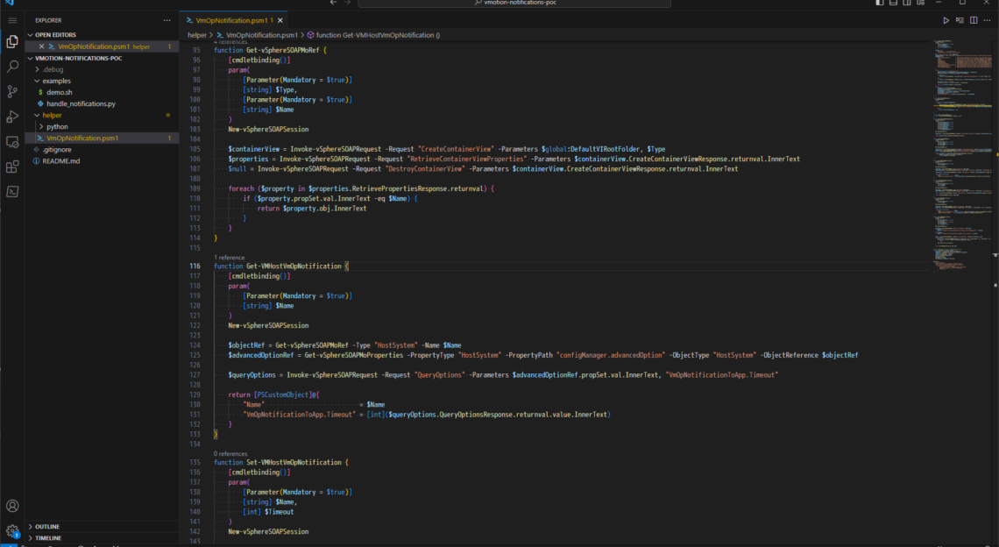This screenshot has width=999, height=547.
Task: Open the Accounts menu icon
Action: pos(12,506)
